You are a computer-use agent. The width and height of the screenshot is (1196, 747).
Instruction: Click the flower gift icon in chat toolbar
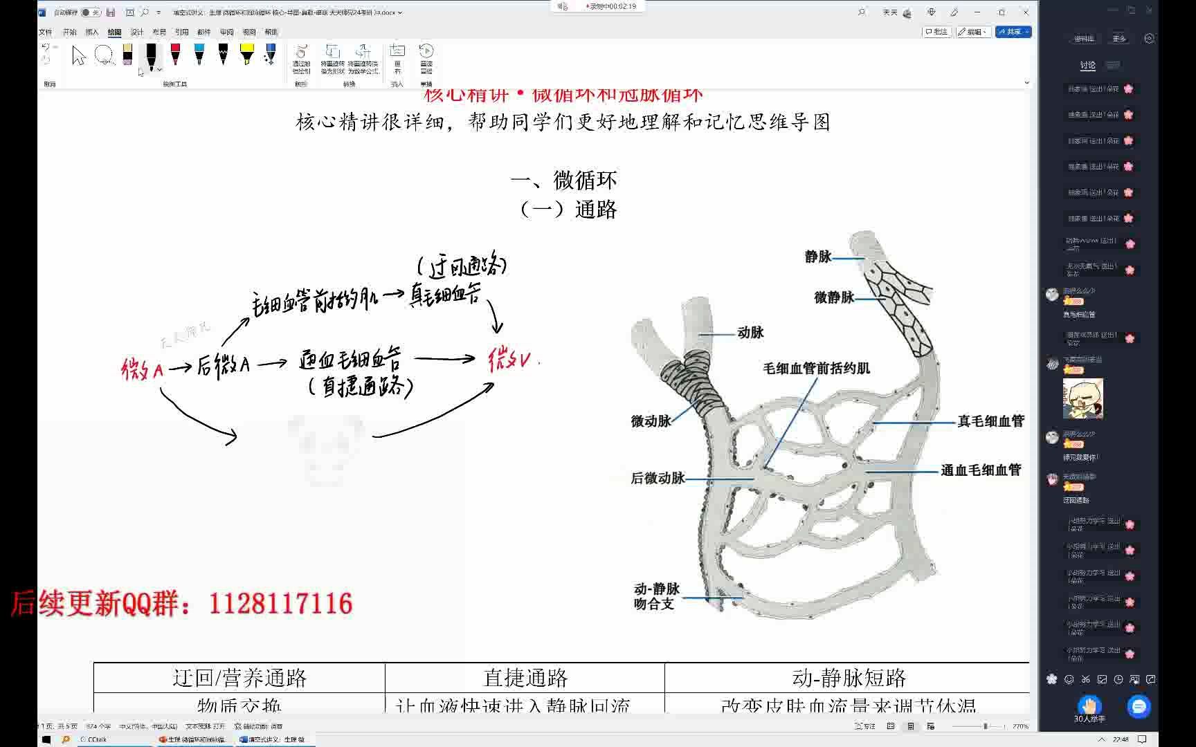[x=1052, y=679]
